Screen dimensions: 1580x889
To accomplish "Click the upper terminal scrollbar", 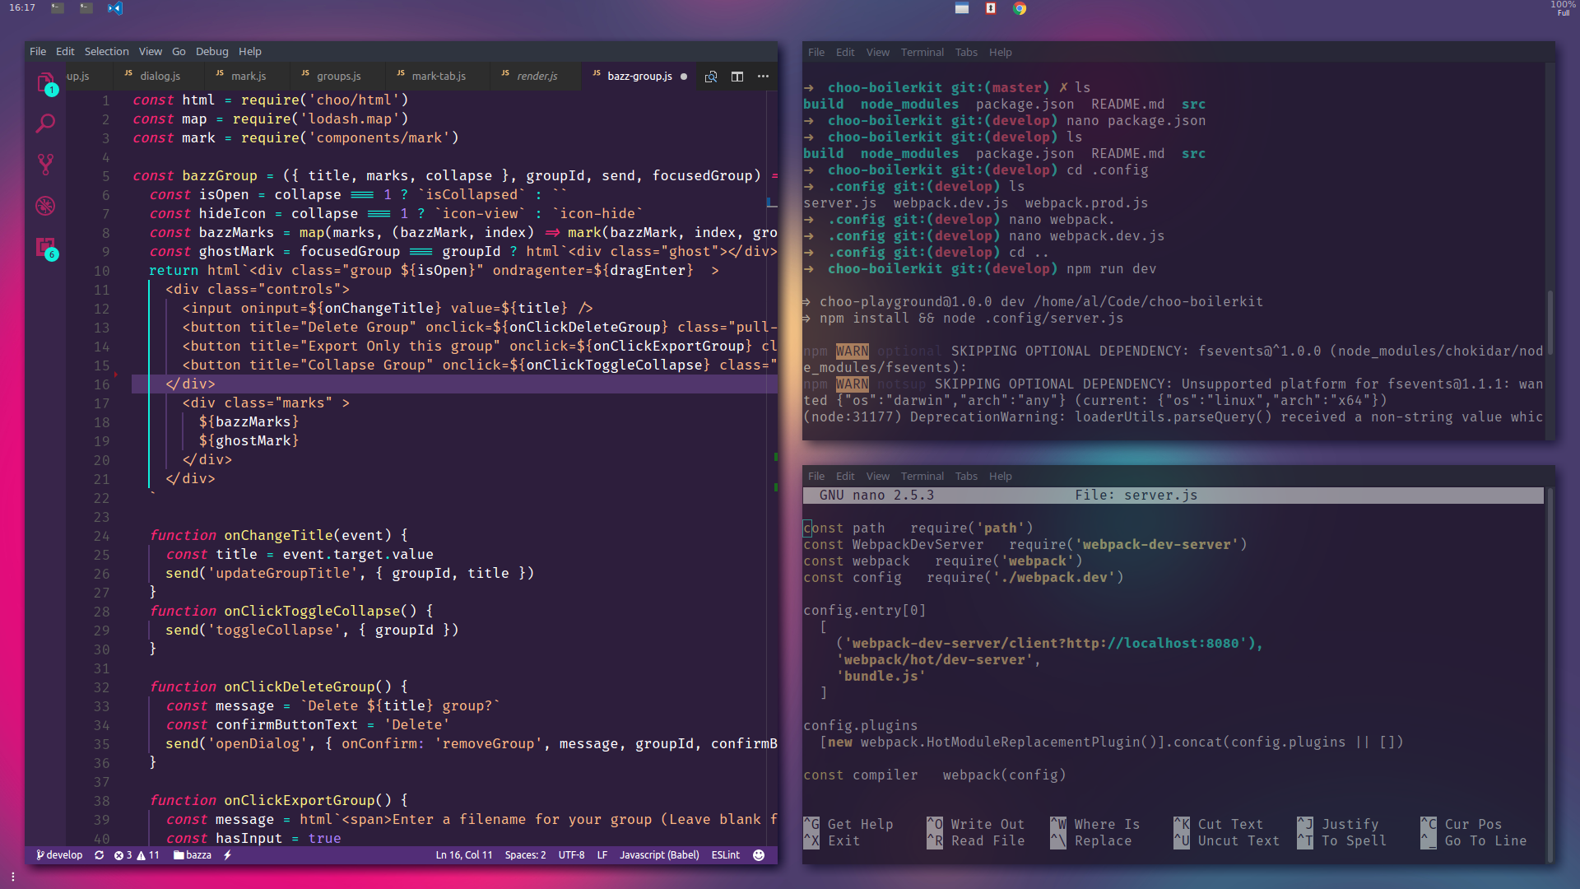I will pyautogui.click(x=1550, y=322).
